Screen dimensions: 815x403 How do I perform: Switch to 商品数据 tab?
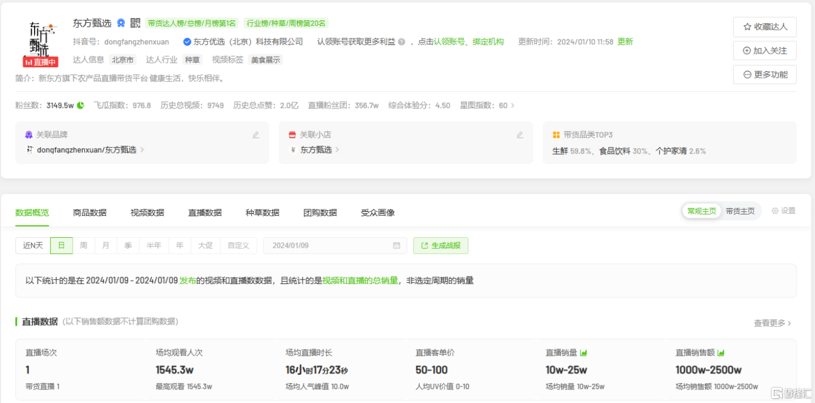point(90,213)
